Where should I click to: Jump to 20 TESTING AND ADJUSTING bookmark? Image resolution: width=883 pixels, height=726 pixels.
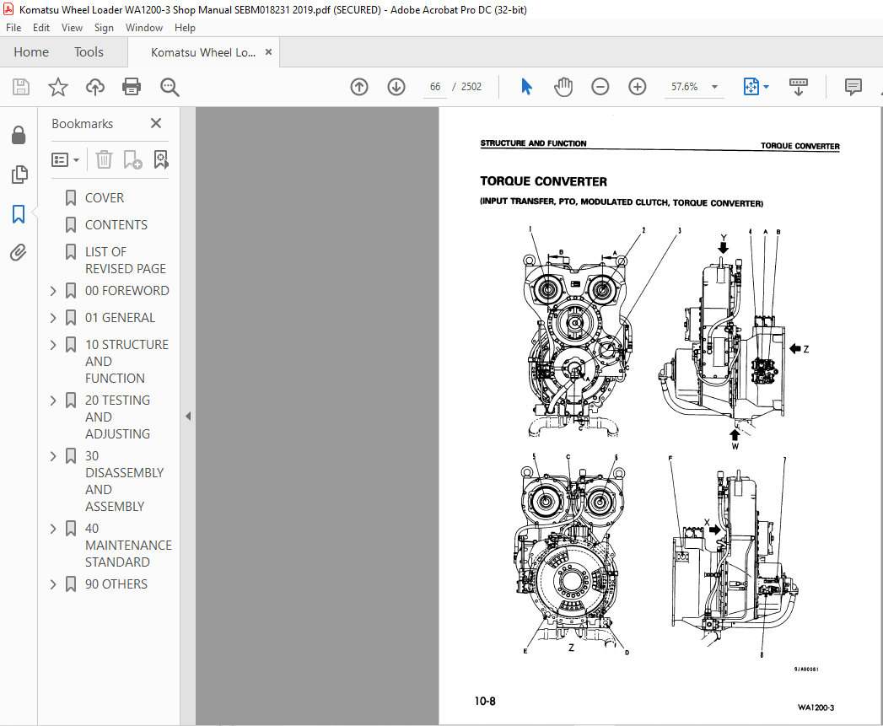click(118, 417)
